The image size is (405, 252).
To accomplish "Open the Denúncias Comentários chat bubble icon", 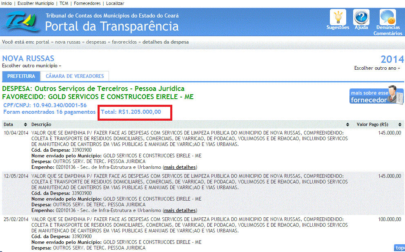I will (x=388, y=17).
